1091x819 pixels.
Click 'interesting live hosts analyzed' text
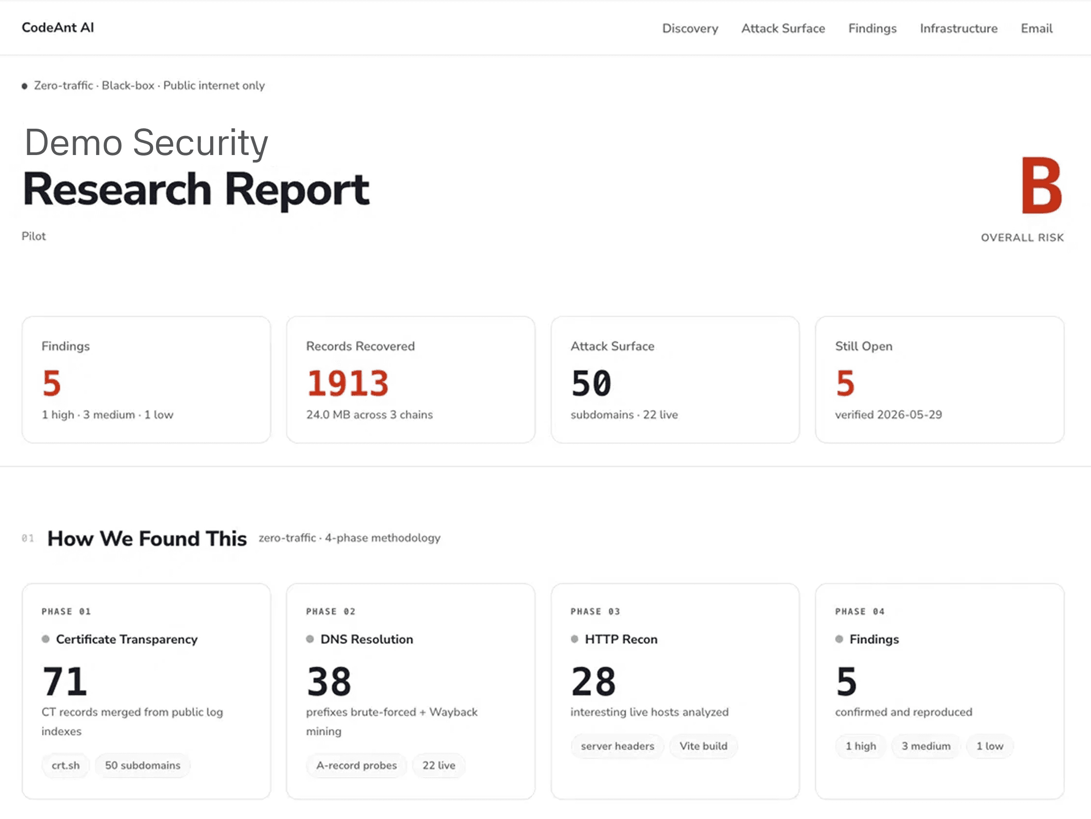650,712
